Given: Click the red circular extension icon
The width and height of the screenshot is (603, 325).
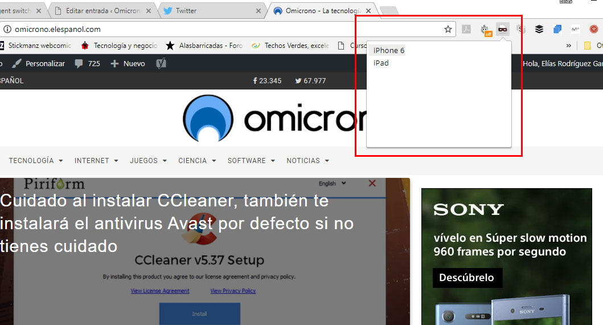Looking at the screenshot, I should (x=594, y=29).
